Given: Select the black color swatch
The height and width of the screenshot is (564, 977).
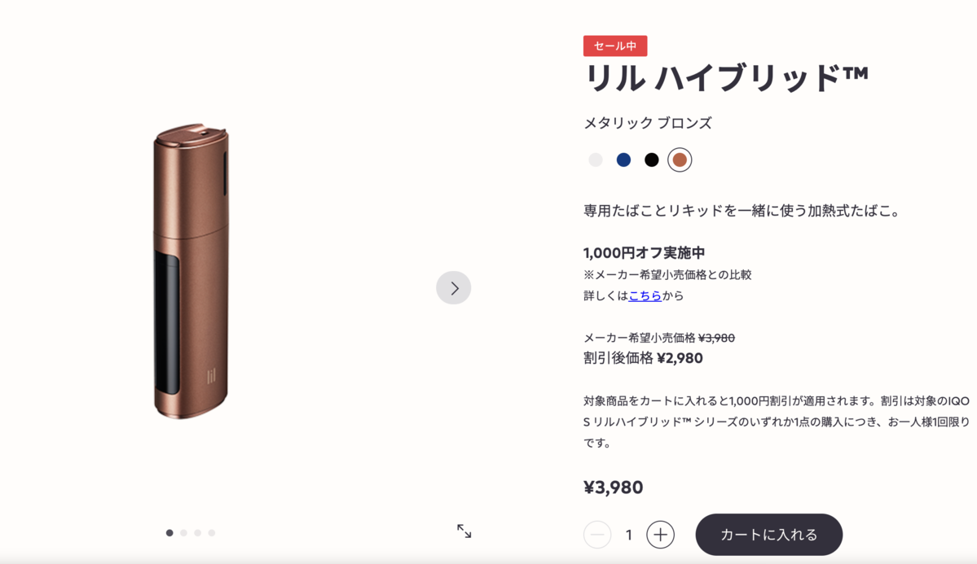Looking at the screenshot, I should pos(652,160).
